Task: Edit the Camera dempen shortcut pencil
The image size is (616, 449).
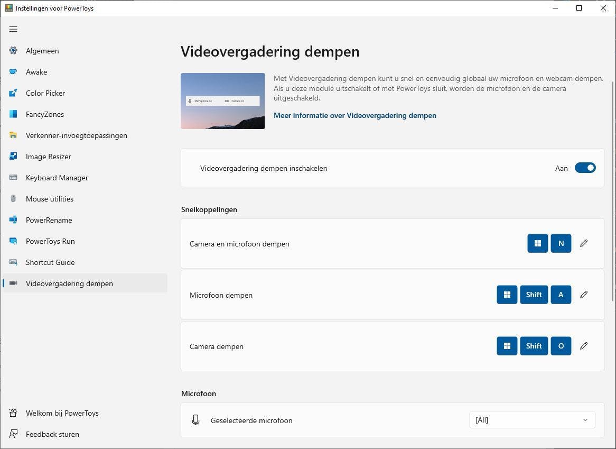Action: tap(584, 346)
